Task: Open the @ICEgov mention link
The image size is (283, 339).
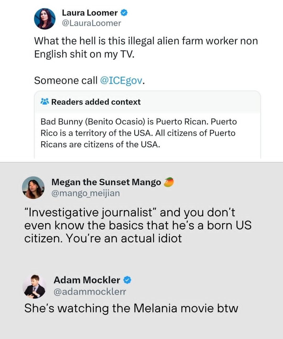Action: coord(121,80)
